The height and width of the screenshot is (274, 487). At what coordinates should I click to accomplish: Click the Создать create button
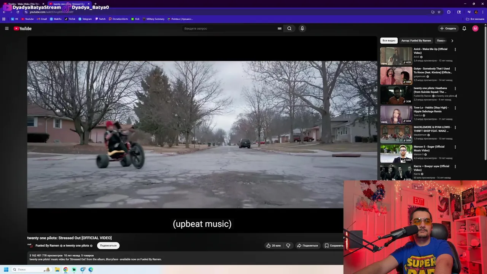click(x=448, y=29)
